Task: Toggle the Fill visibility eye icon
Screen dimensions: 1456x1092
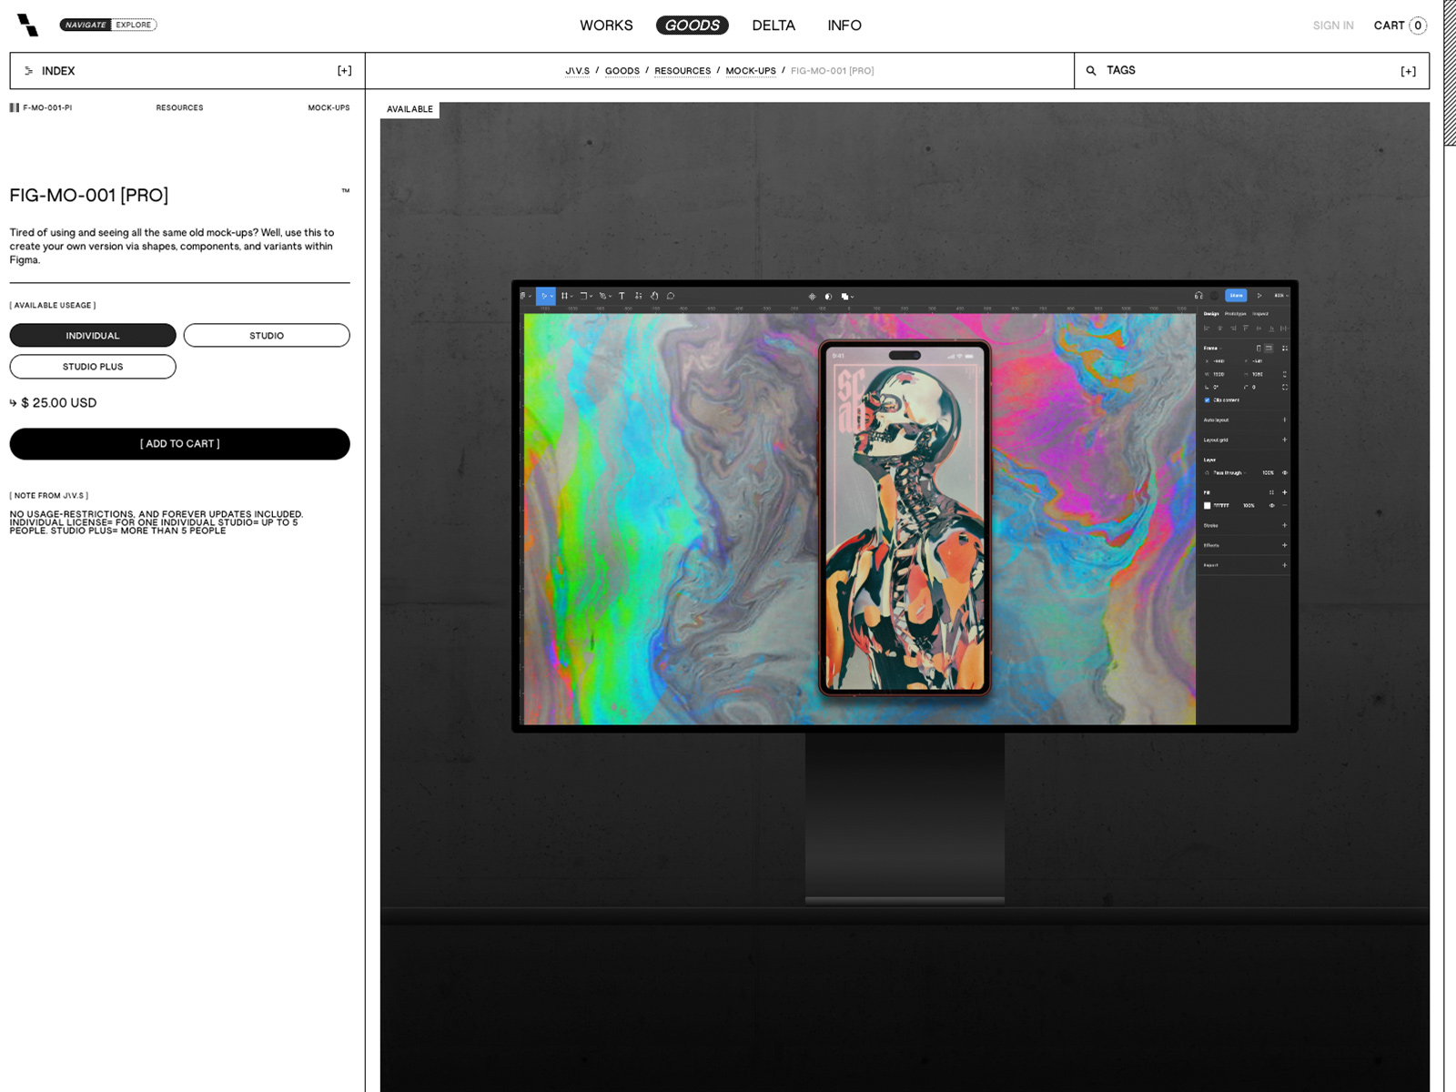Action: (1271, 505)
